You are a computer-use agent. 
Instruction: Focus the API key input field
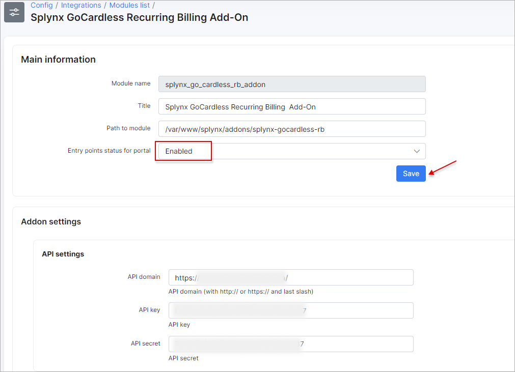pyautogui.click(x=290, y=310)
